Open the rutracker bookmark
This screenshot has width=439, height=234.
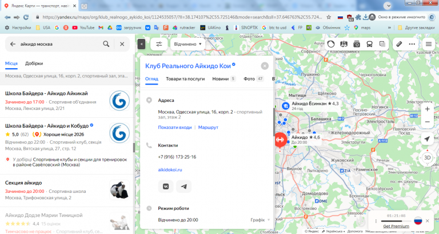pos(183,27)
